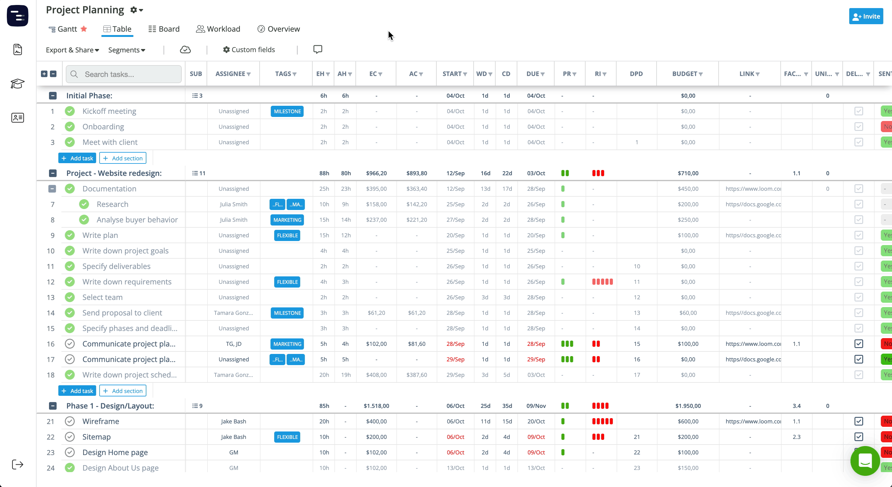Open the Workload tab

[218, 29]
